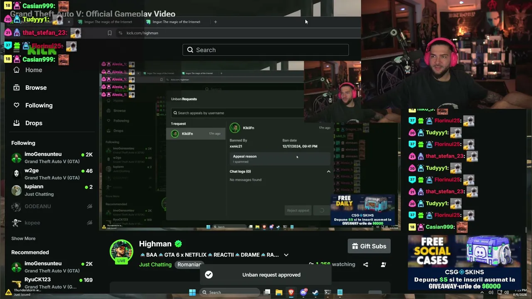The height and width of the screenshot is (299, 532).
Task: Open imoGensunteu under Recommended
Action: (52, 267)
